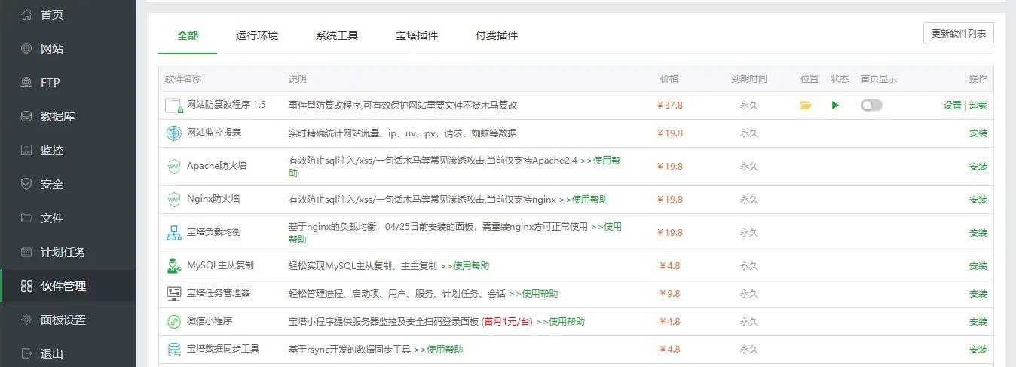Switch to the 运行环境 tab

point(256,35)
